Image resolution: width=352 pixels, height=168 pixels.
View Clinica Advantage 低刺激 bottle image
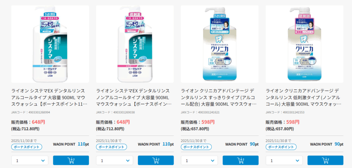pos(305,44)
